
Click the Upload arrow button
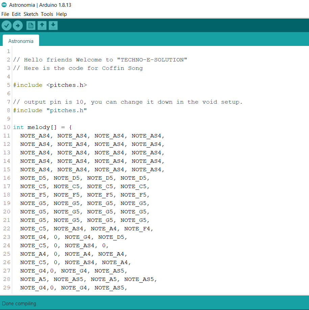[x=18, y=26]
